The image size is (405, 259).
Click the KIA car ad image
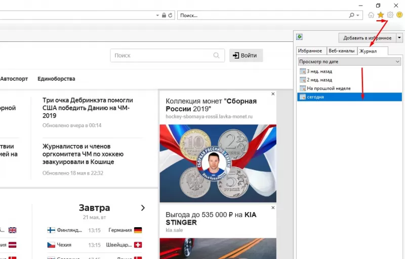pyautogui.click(x=218, y=248)
